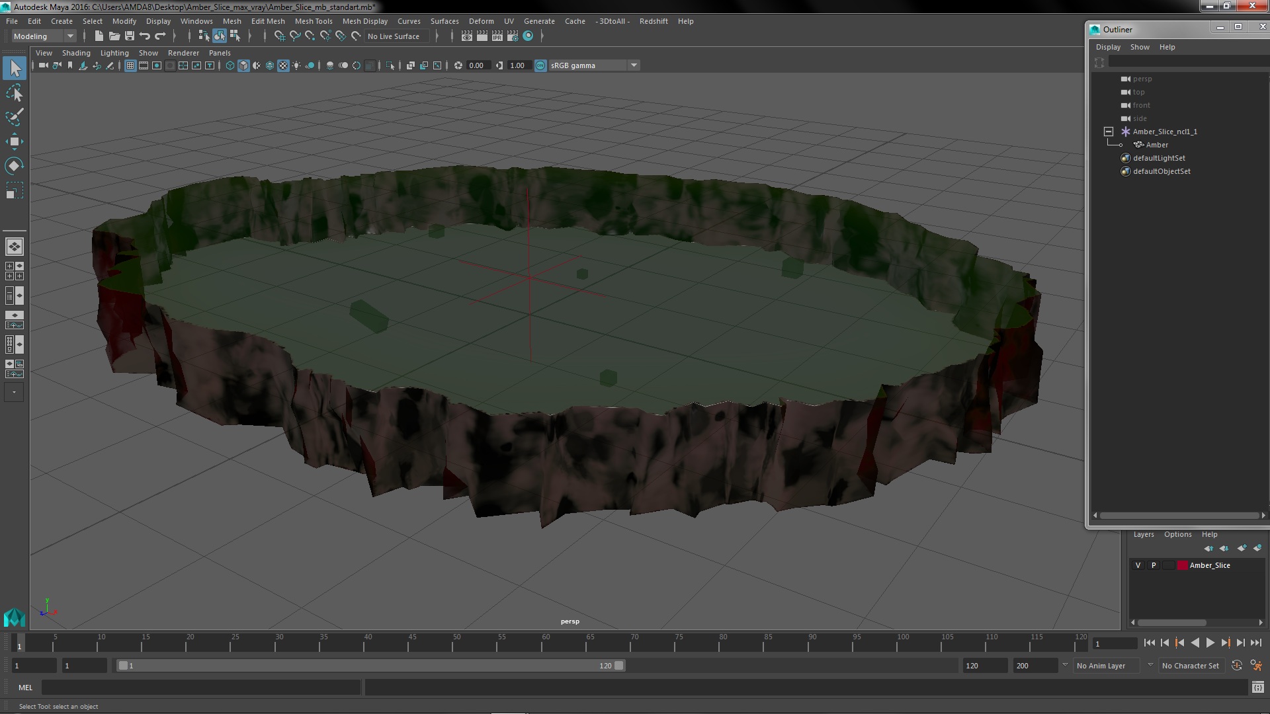Play the animation forward

click(x=1210, y=643)
